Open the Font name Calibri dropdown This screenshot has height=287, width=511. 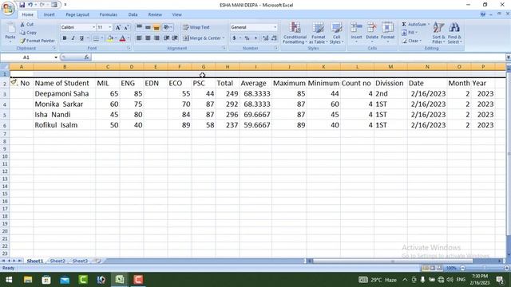click(x=93, y=27)
